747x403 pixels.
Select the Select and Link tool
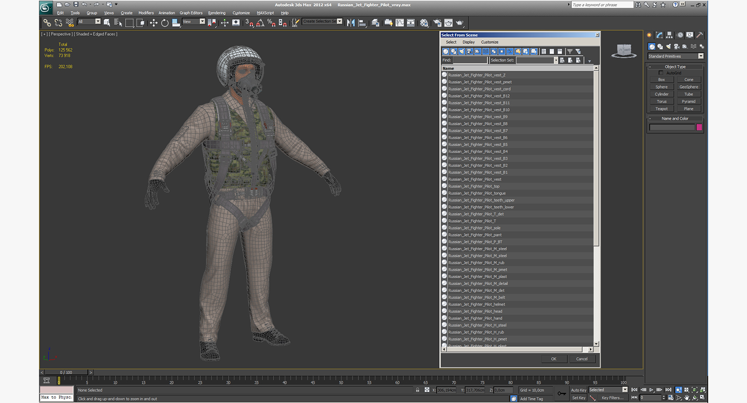point(47,23)
